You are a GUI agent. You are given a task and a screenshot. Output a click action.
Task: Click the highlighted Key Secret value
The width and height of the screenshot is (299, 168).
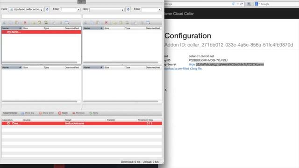point(230,64)
